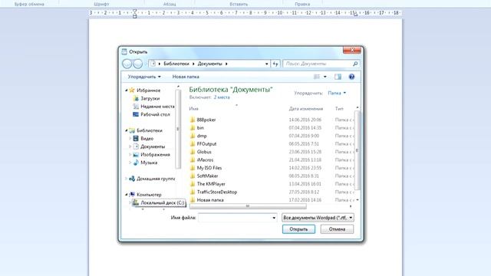Click the horizontal scrollbar of file list
Image resolution: width=491 pixels, height=276 pixels.
[x=248, y=206]
